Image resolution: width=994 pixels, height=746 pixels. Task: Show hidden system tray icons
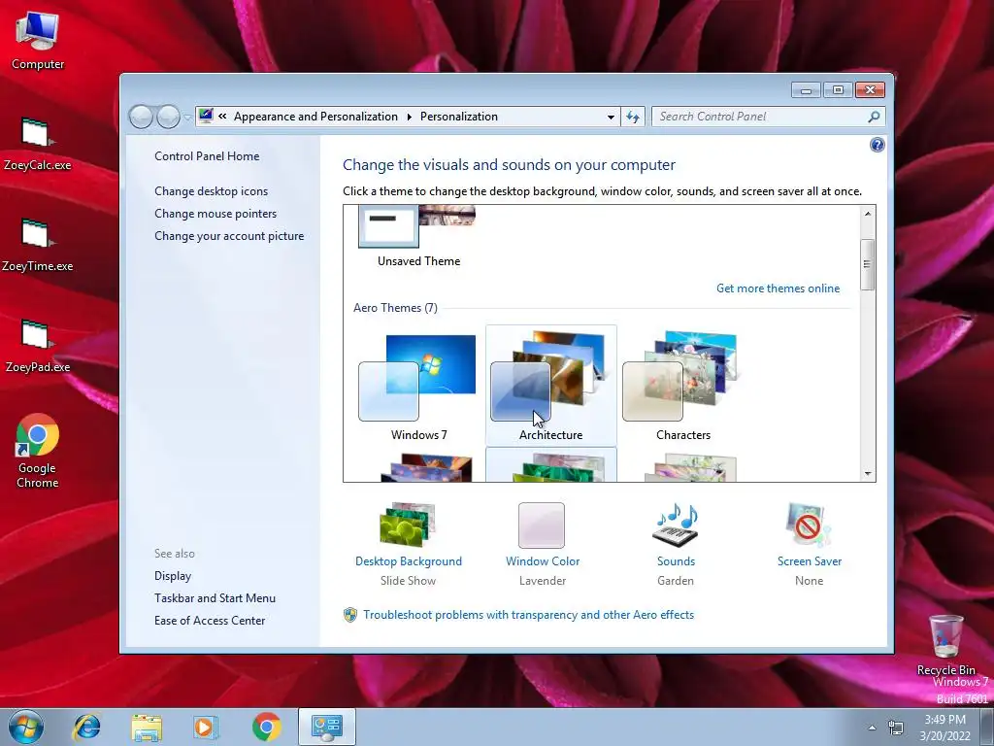(872, 728)
